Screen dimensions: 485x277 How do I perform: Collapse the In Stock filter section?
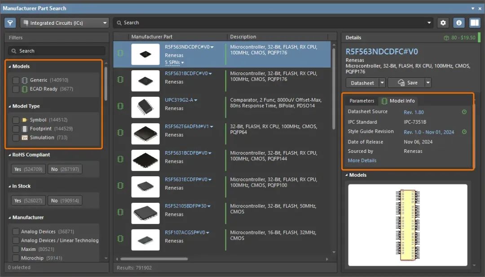point(9,186)
